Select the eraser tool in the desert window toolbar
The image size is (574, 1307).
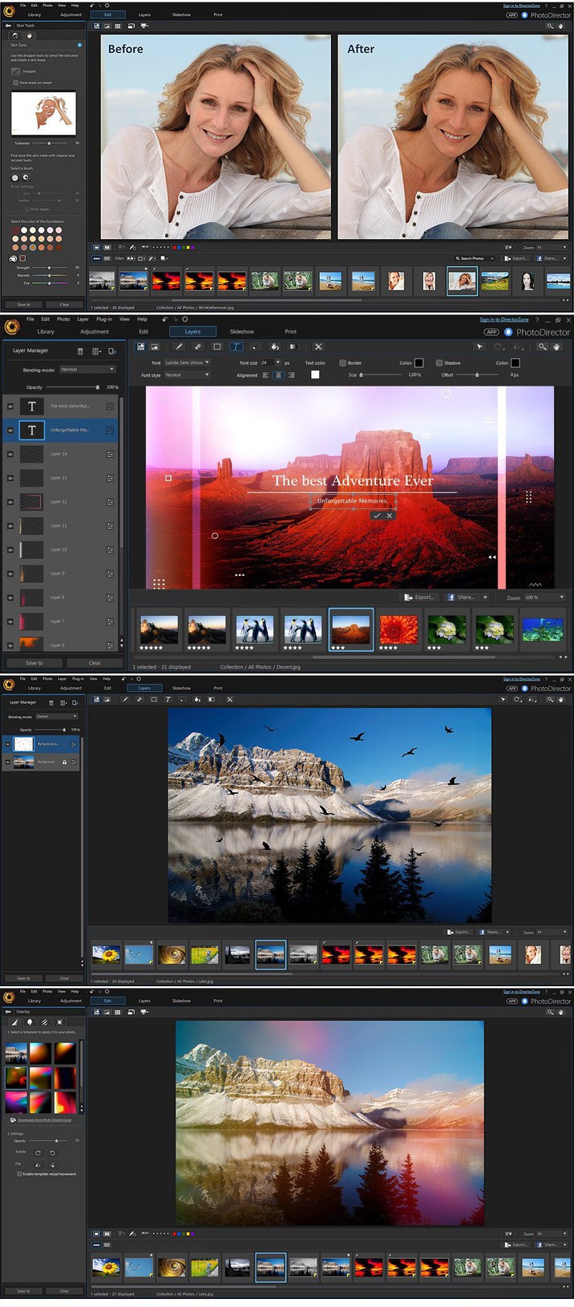198,346
